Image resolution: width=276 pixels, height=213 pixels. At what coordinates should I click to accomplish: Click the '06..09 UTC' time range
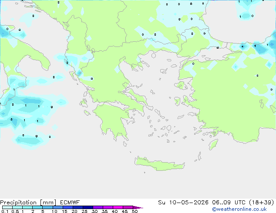tap(229, 203)
